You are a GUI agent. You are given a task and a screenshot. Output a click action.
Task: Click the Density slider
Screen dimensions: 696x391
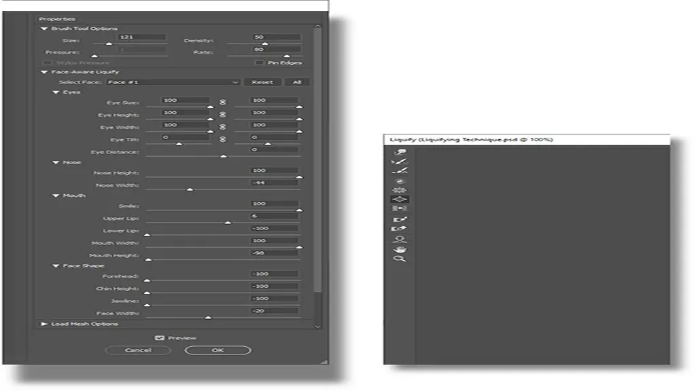(x=264, y=44)
